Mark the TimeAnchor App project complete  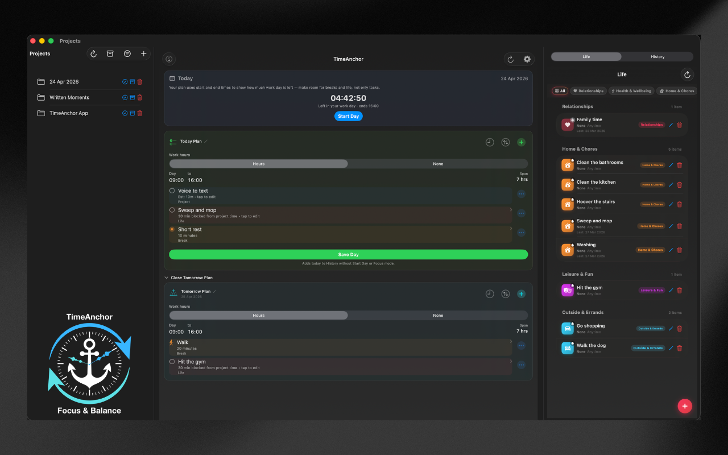click(125, 113)
